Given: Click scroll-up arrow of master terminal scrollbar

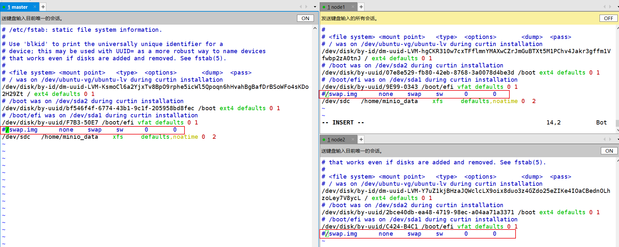Looking at the screenshot, I should pyautogui.click(x=315, y=28).
